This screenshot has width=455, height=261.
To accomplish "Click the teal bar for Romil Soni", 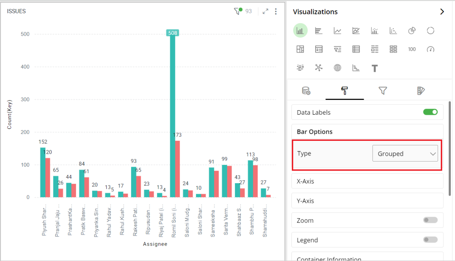I will point(173,117).
